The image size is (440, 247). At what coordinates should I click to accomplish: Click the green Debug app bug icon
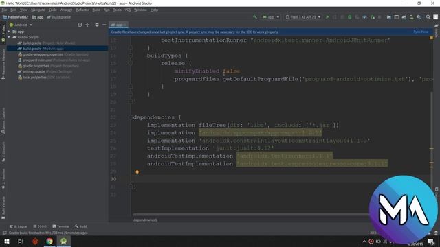(x=350, y=17)
